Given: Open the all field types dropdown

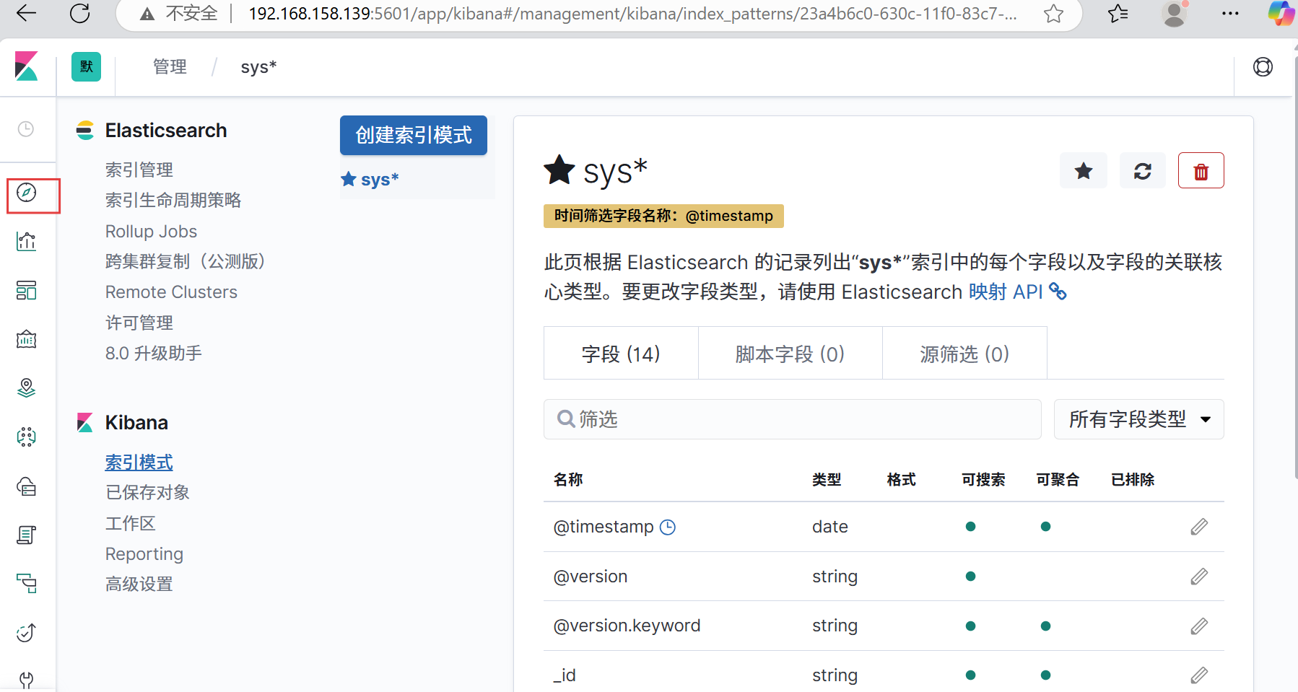Looking at the screenshot, I should (x=1138, y=419).
